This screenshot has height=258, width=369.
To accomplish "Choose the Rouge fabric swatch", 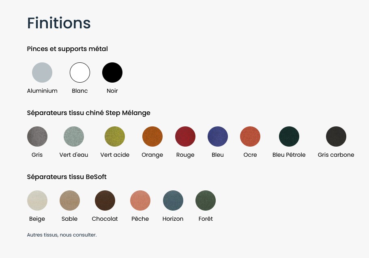I will (185, 136).
